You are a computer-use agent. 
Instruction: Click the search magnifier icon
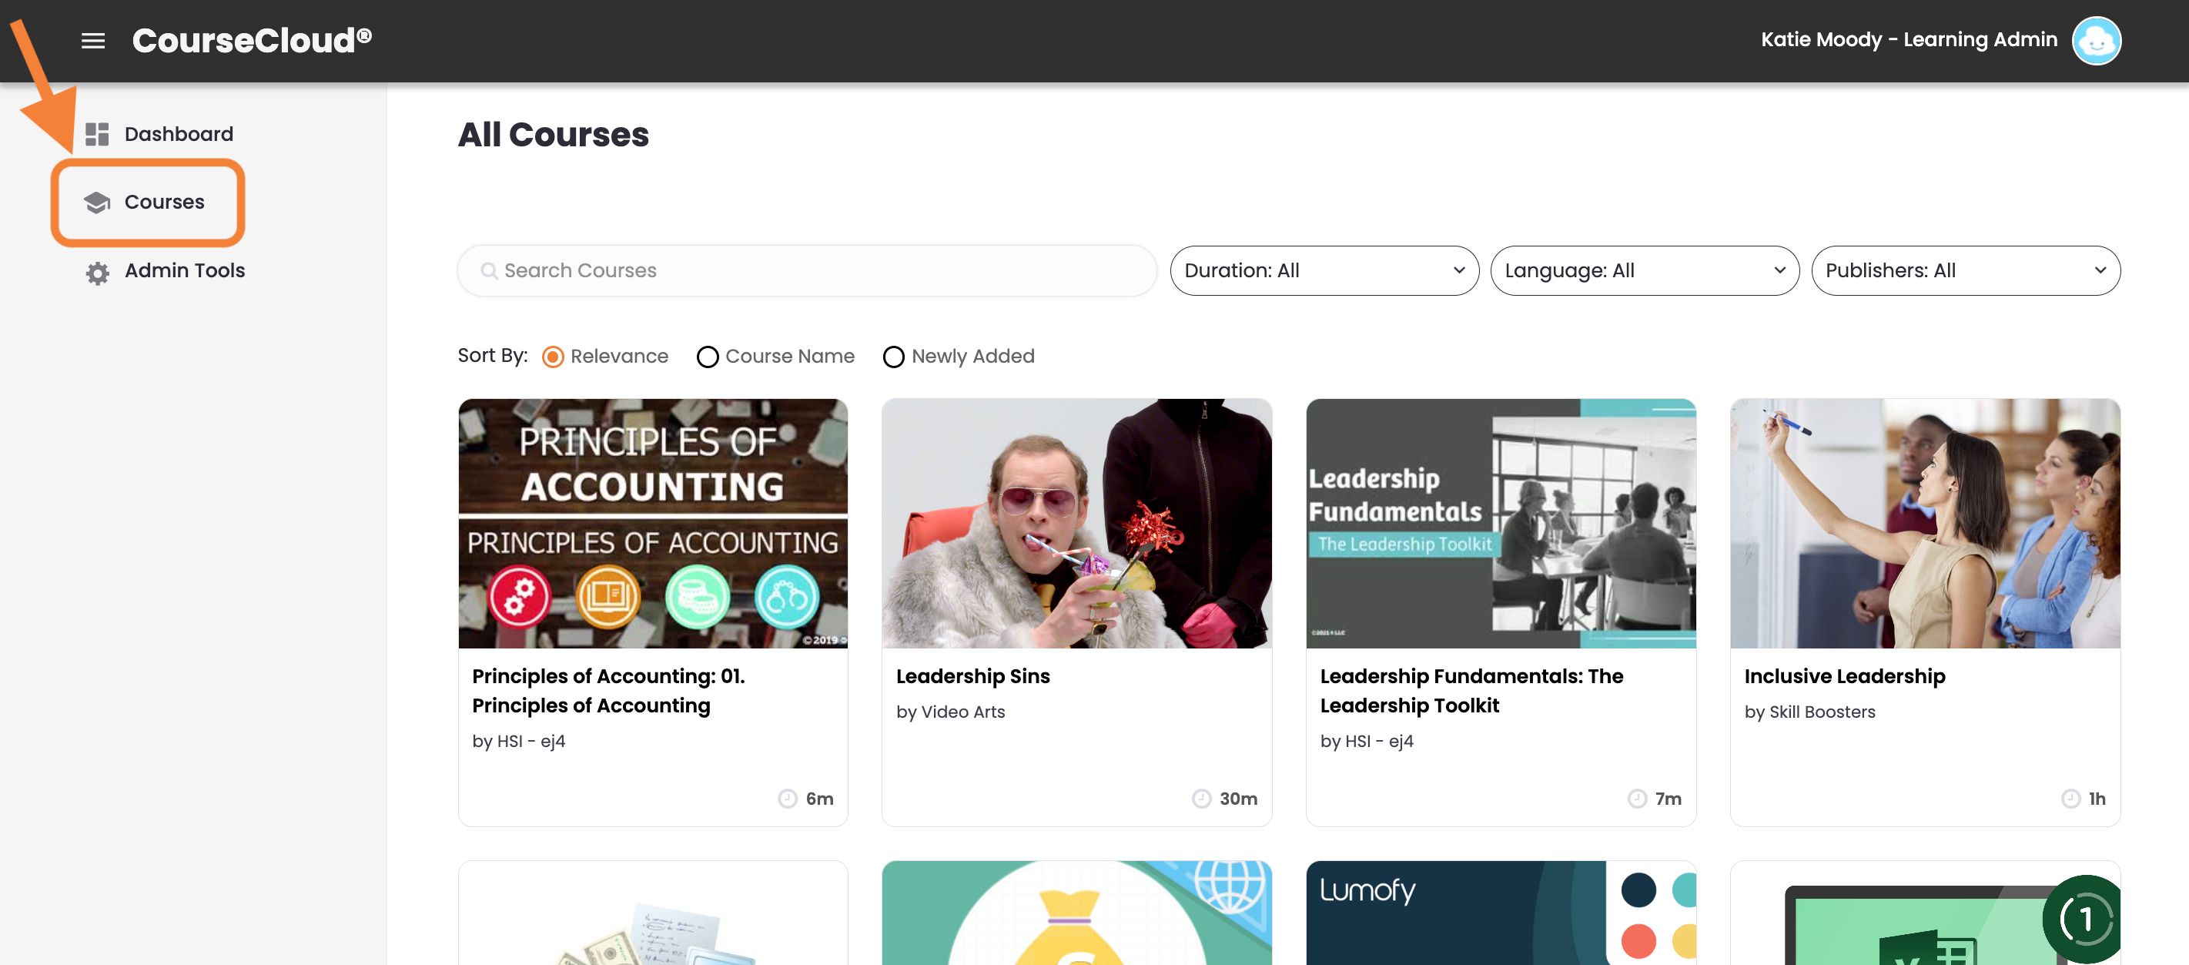489,270
